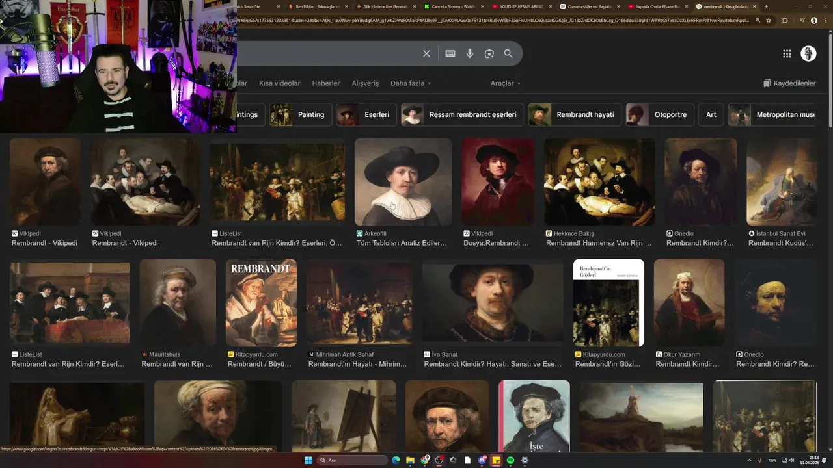Submit search with the magnifier icon
Screen dimensions: 833x468
(508, 54)
